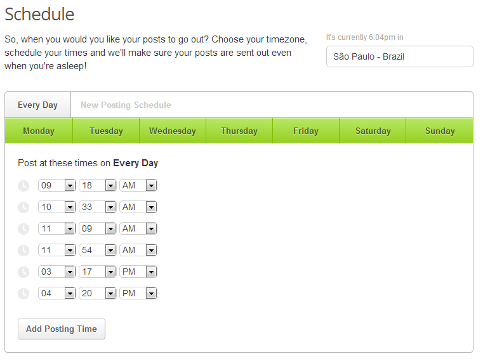Open the AM/PM dropdown for 03:17

pos(138,272)
